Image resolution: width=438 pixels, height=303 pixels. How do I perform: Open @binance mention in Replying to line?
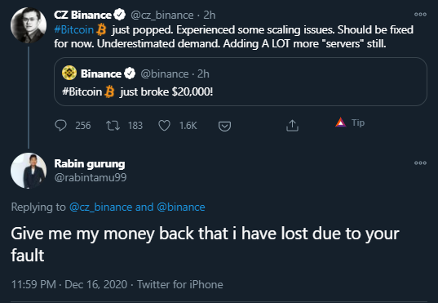coord(181,207)
